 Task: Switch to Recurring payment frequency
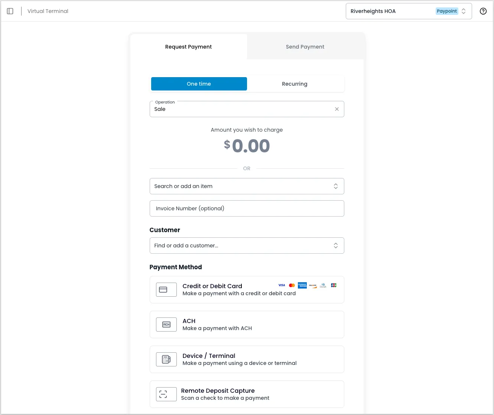pos(295,84)
